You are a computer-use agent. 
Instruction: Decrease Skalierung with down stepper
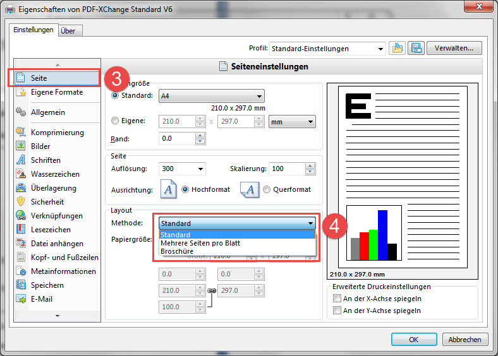[x=310, y=172]
